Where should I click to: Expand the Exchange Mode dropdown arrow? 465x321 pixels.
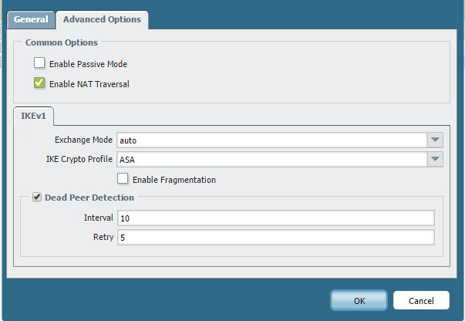click(435, 140)
